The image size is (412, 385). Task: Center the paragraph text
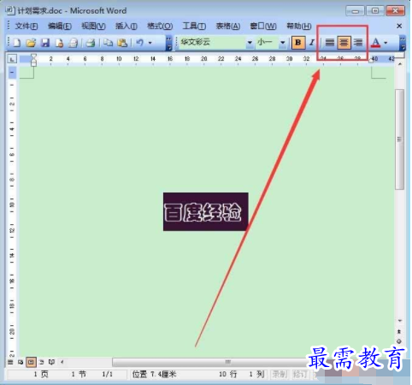point(344,43)
